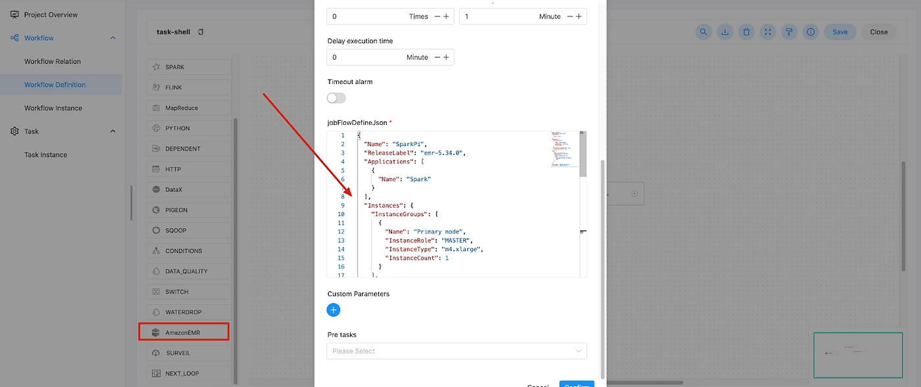Select the FLINK task type
921x387 pixels.
point(189,87)
